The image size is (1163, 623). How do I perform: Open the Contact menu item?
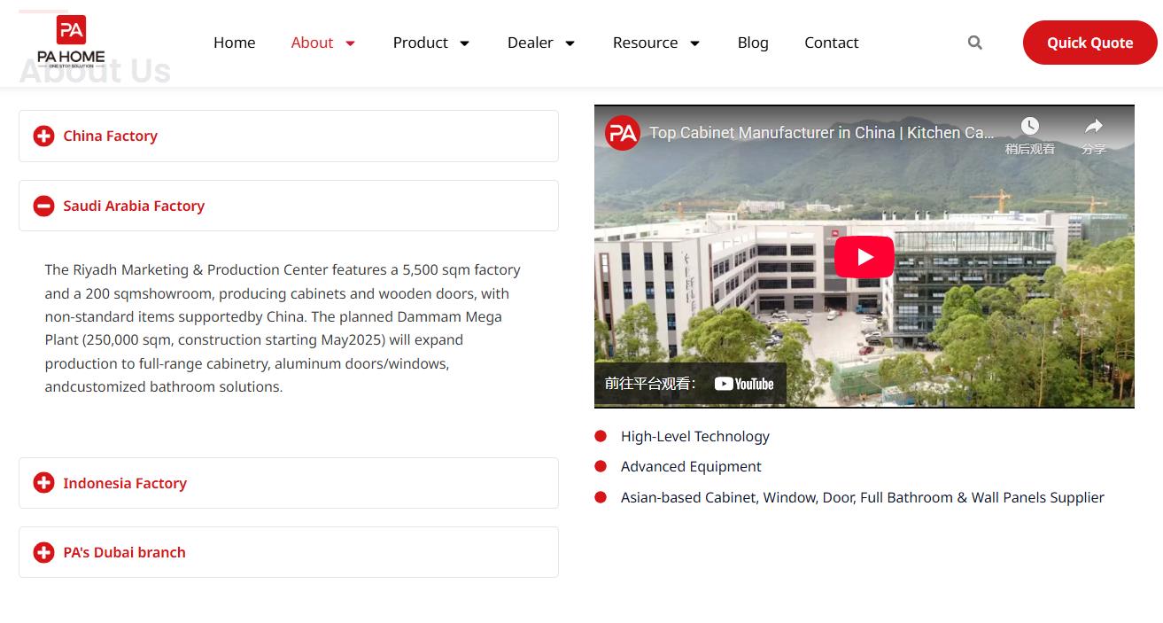(832, 43)
